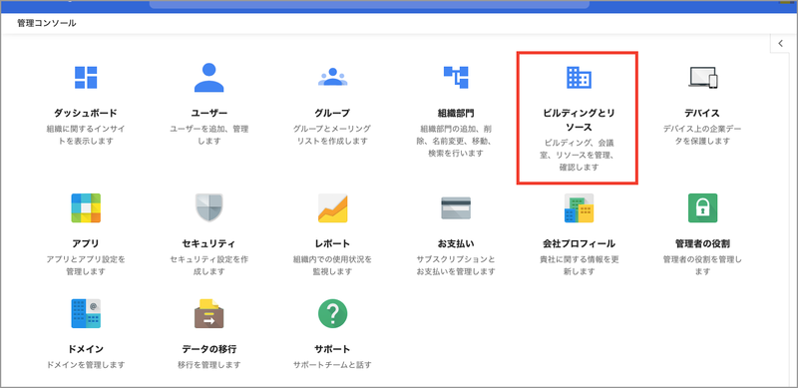Viewport: 798px width, 388px height.
Task: Click the 管理者の役割 green lock icon
Action: click(703, 207)
